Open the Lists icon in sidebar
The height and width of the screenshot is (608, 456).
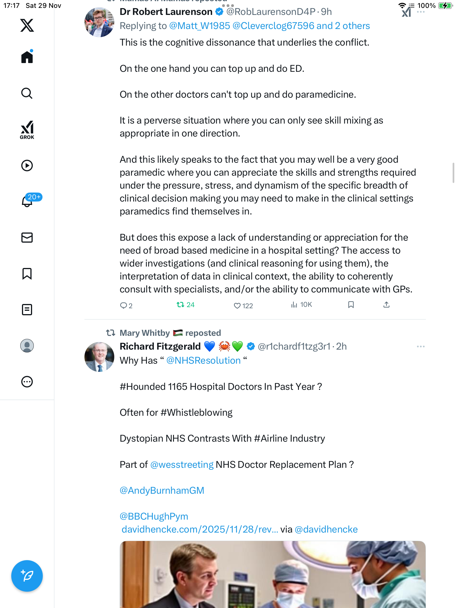(x=27, y=310)
